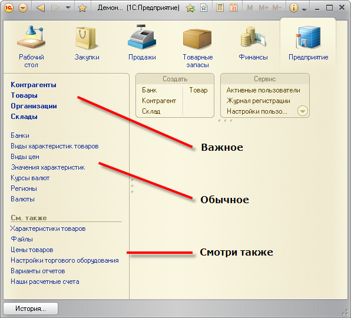Add to favorites page-star icon

click(x=204, y=8)
